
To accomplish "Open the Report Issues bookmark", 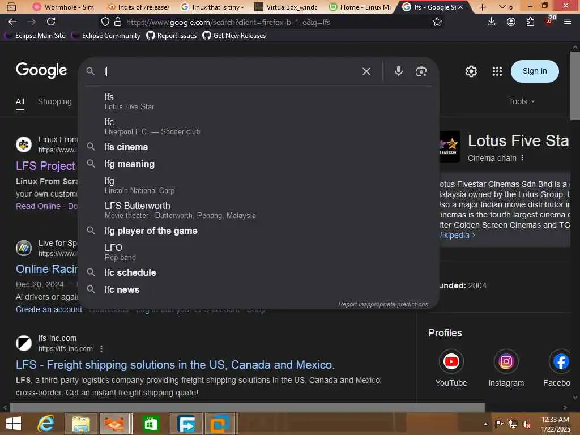I will click(171, 36).
